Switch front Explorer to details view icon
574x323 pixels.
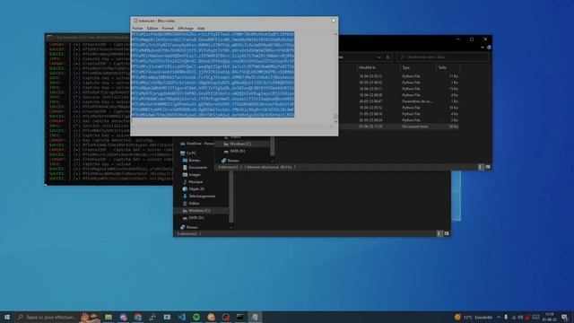pyautogui.click(x=481, y=167)
